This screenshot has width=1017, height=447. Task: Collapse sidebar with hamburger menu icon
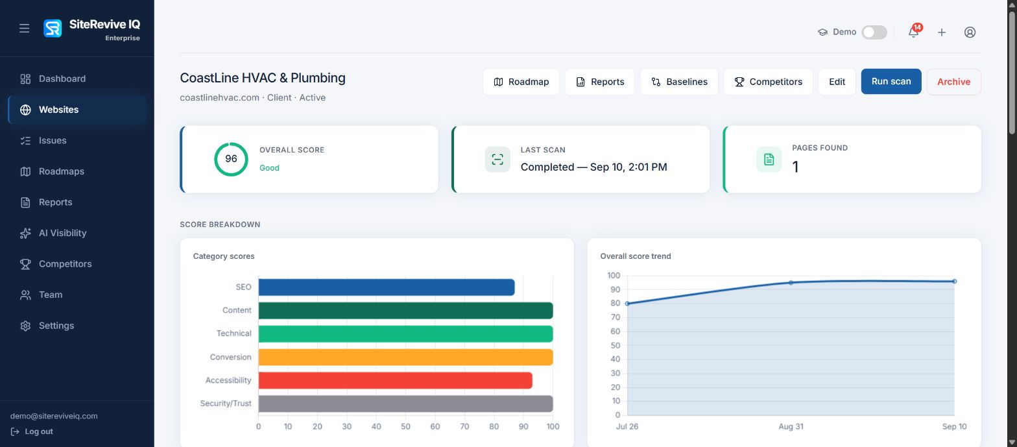24,29
